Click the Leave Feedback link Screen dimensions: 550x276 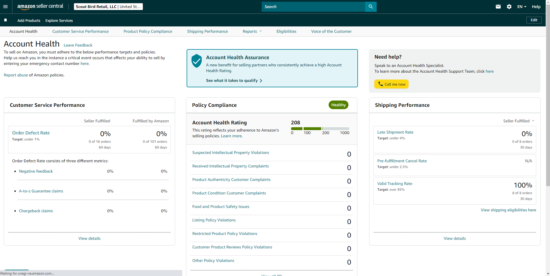tap(78, 45)
